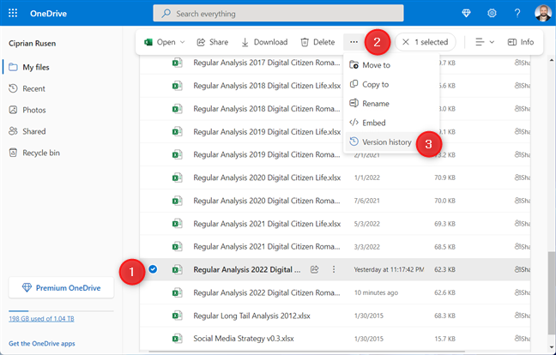Click the Search everything field

(x=278, y=13)
